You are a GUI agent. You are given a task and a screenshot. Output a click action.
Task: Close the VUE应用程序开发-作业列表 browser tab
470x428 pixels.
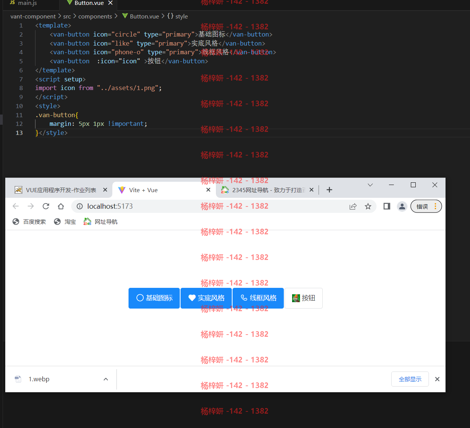[105, 190]
